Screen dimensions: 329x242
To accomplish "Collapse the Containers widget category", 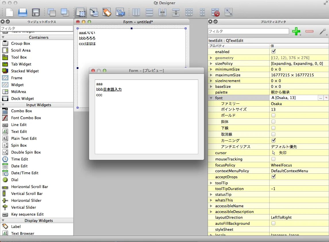I will (3, 37).
